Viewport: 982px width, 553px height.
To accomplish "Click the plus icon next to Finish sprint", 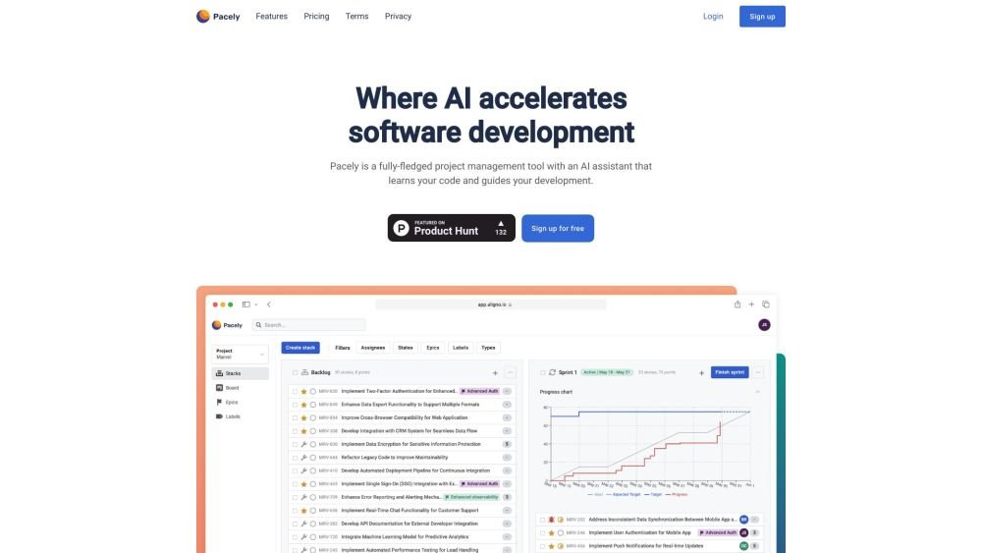I will (701, 373).
